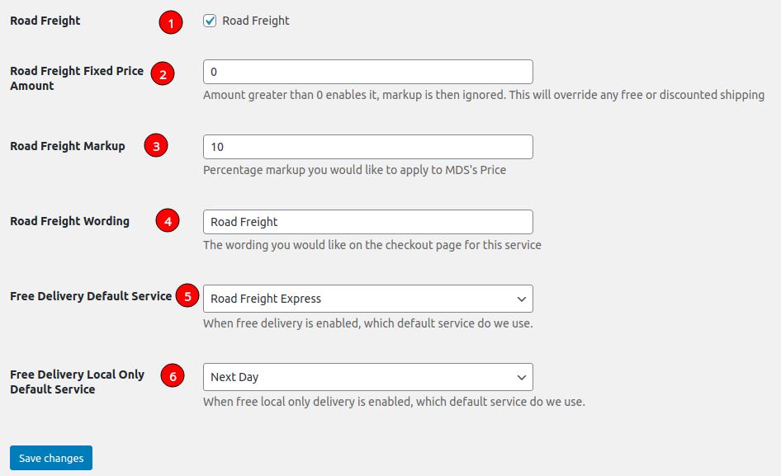
Task: Click the chevron beside Next Day
Action: coord(521,376)
